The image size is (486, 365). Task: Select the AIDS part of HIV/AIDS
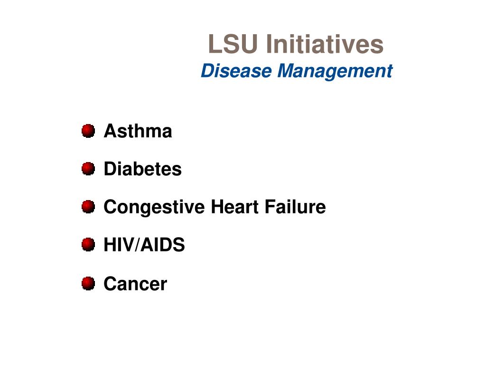pos(162,245)
